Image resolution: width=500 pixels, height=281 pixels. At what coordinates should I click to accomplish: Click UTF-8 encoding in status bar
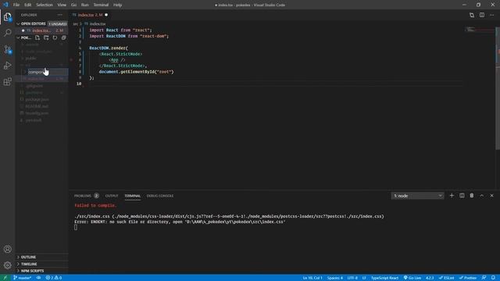(x=352, y=278)
